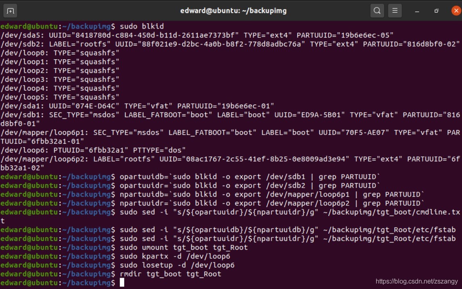Open the hamburger menu
This screenshot has width=462, height=289.
(x=395, y=11)
